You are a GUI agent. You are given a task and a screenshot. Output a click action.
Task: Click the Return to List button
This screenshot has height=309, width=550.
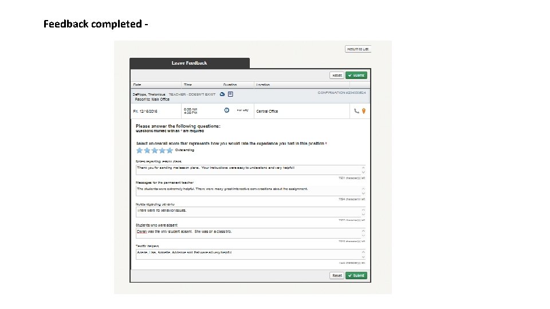point(357,49)
